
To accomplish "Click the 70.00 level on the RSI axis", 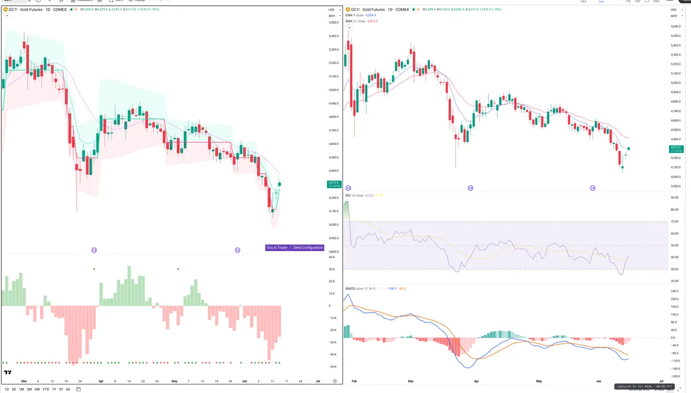I will pyautogui.click(x=675, y=222).
